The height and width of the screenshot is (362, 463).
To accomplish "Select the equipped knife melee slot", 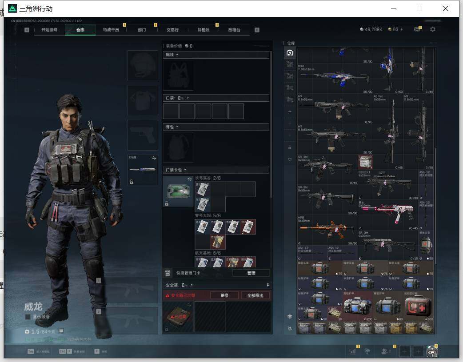I will [143, 170].
